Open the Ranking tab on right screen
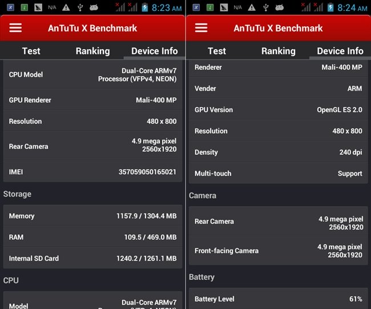 279,51
